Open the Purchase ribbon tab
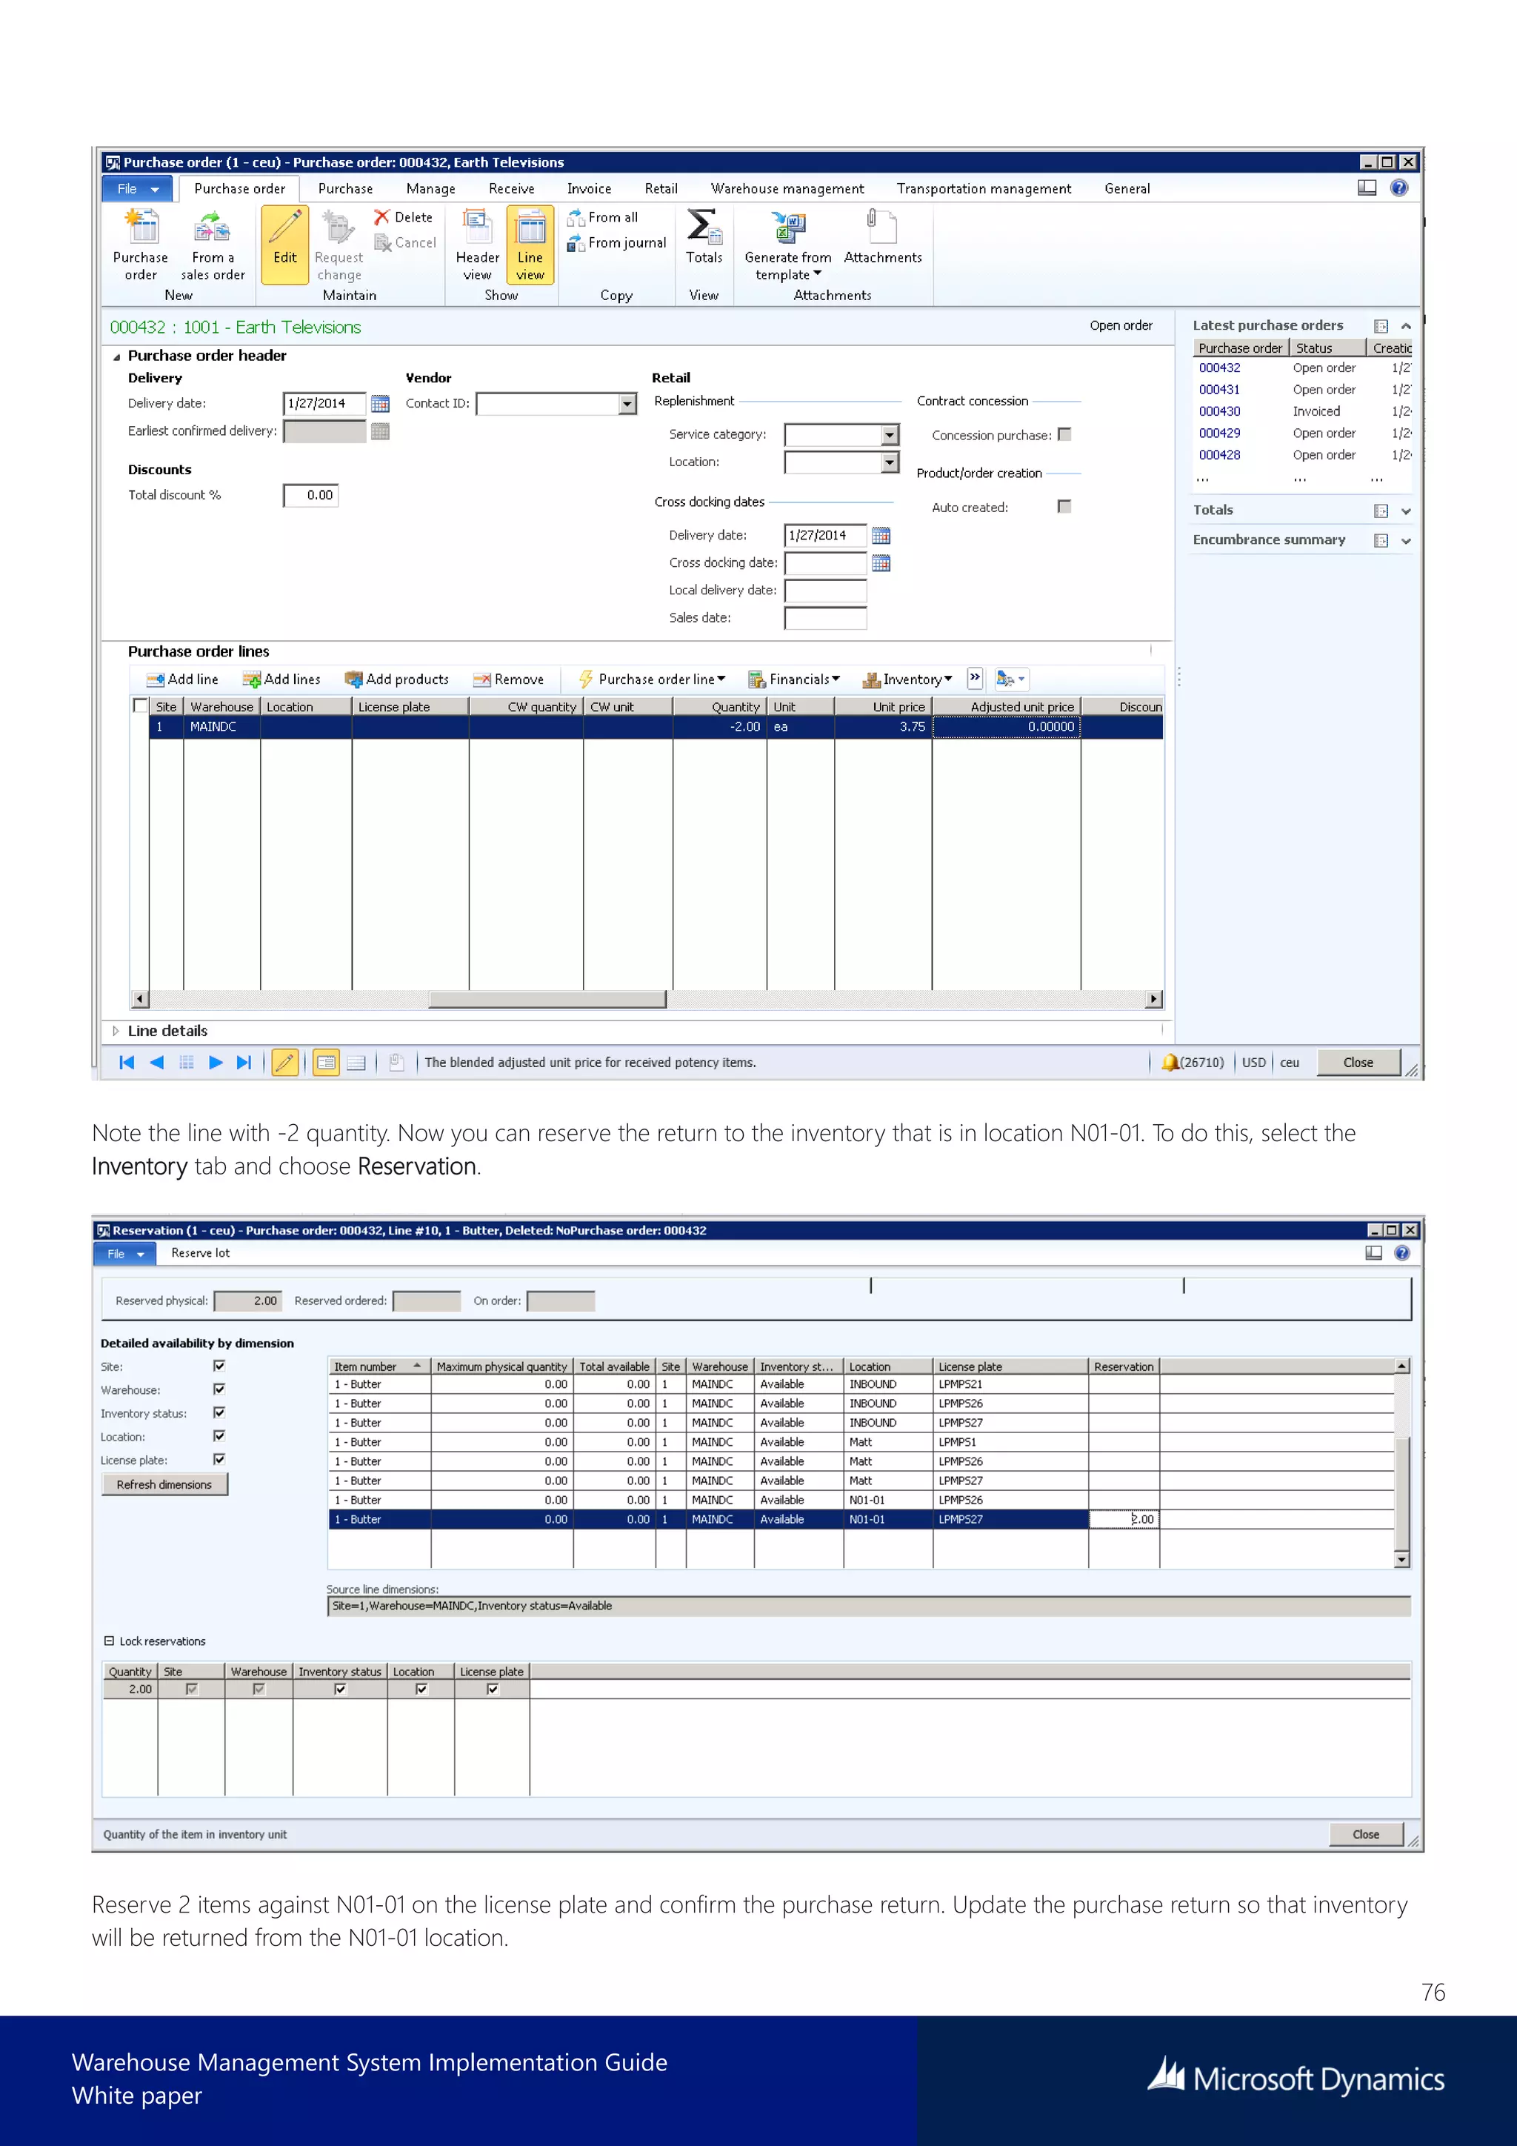The height and width of the screenshot is (2146, 1517). 346,189
